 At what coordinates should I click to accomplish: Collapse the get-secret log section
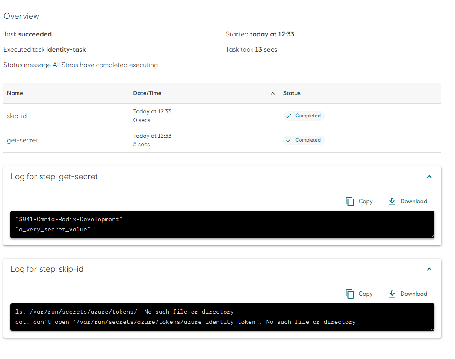pos(429,176)
